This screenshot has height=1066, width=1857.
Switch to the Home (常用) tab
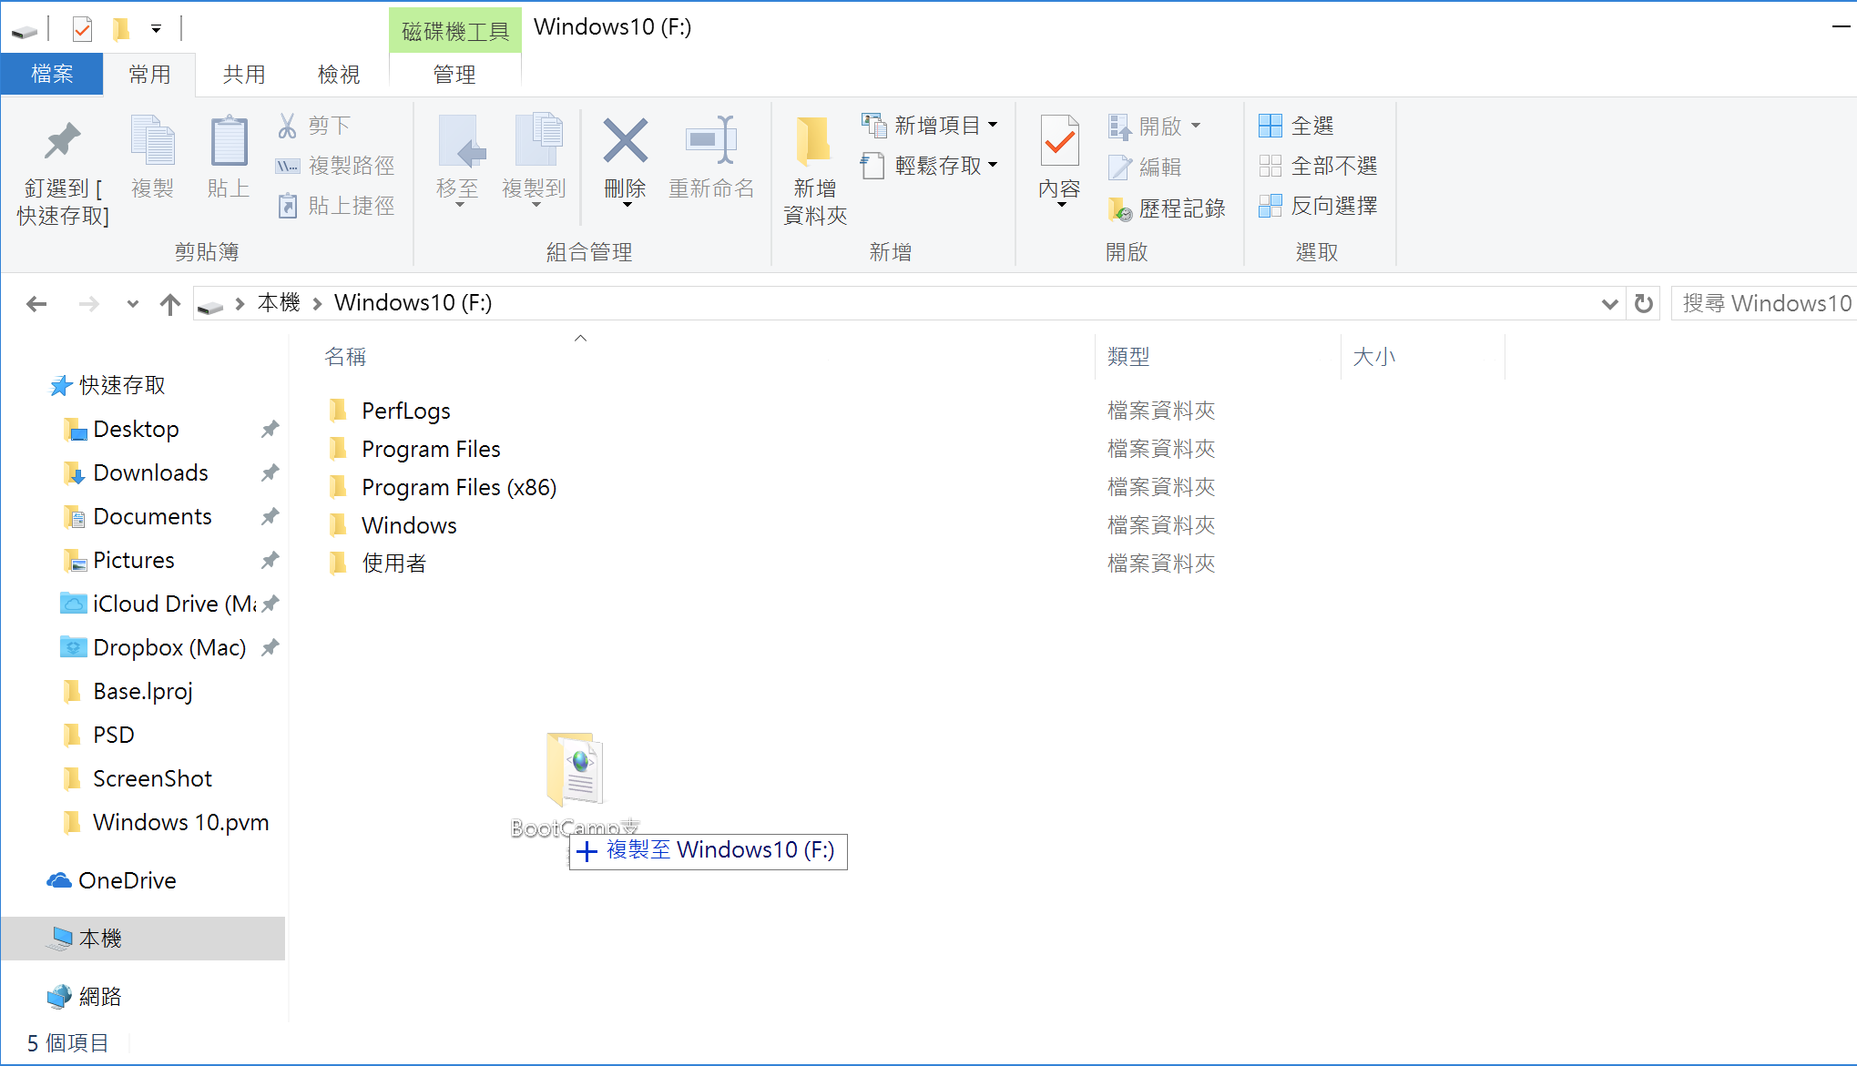[149, 74]
